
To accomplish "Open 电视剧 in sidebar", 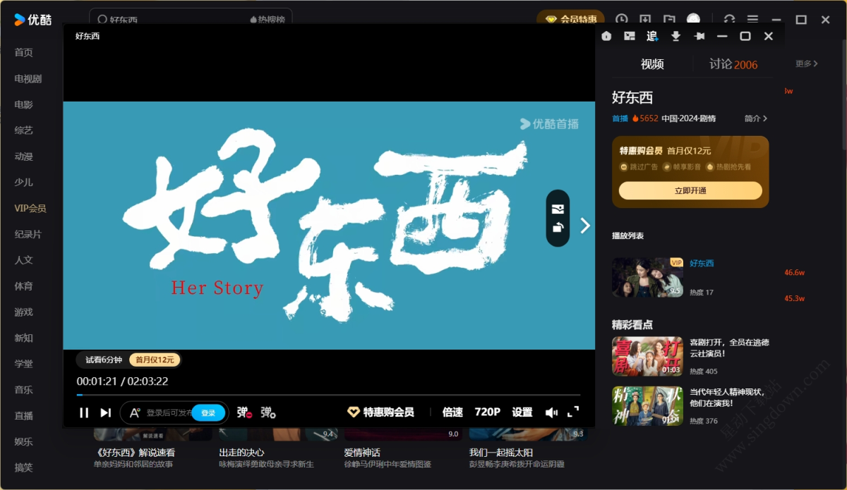I will (x=28, y=78).
